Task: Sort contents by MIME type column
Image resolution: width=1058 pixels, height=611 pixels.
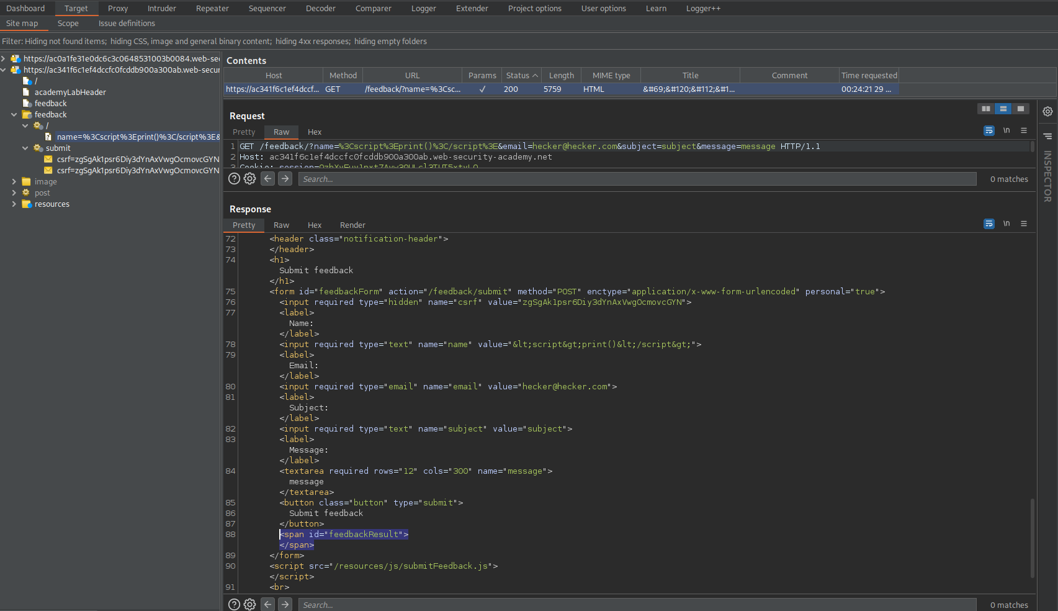Action: click(x=611, y=76)
